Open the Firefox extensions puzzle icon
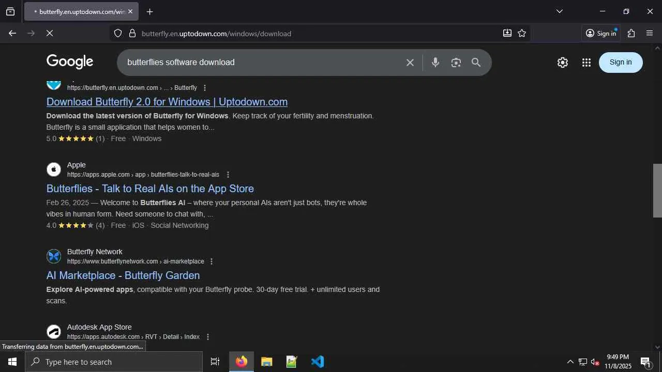 [631, 33]
